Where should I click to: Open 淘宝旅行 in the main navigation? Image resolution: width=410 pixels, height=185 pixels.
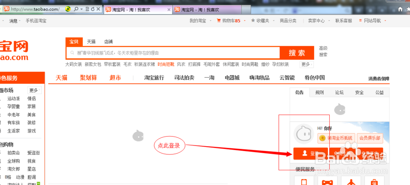click(154, 78)
